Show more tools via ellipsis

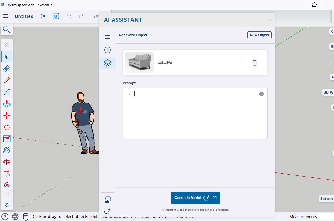(x=7, y=193)
